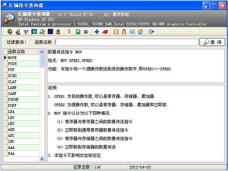This screenshot has width=228, height=171.
Task: Click the yellow list sheet toolbar icon
Action: (116, 32)
